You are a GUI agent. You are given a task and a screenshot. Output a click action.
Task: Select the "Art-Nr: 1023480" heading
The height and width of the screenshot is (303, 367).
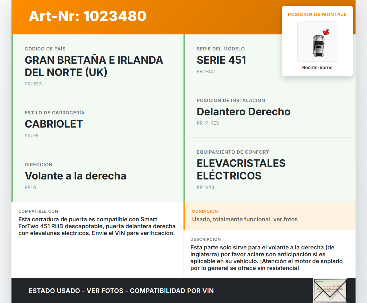pyautogui.click(x=88, y=16)
